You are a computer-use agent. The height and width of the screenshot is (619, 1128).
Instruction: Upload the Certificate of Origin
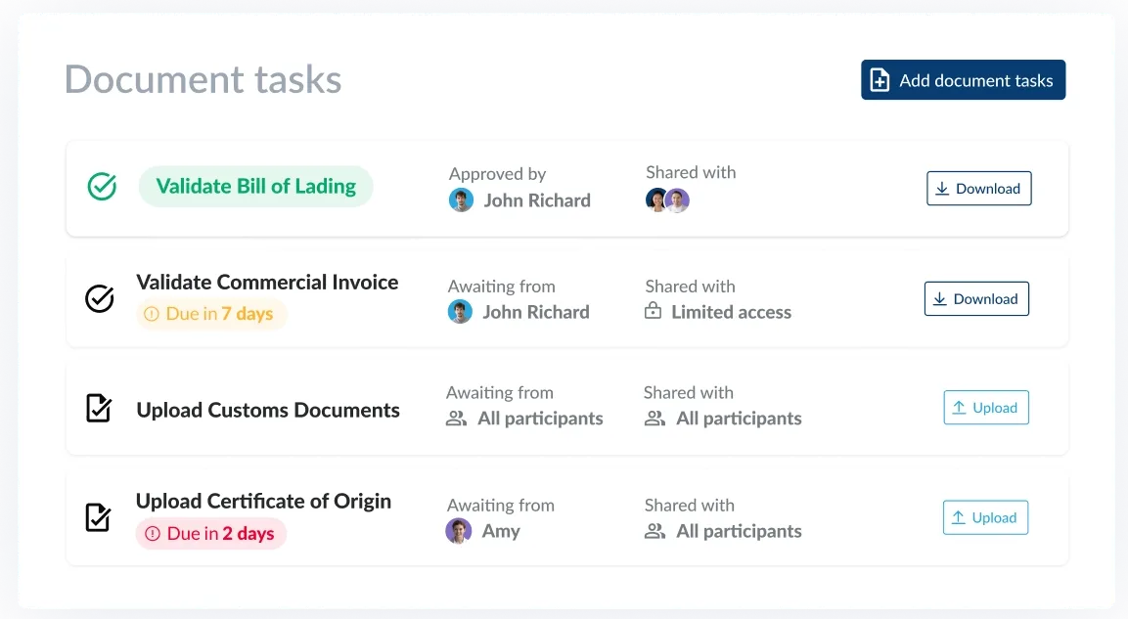point(985,517)
